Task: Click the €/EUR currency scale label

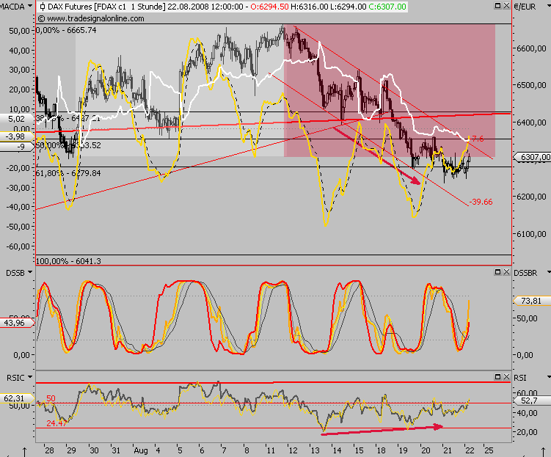Action: coord(525,7)
